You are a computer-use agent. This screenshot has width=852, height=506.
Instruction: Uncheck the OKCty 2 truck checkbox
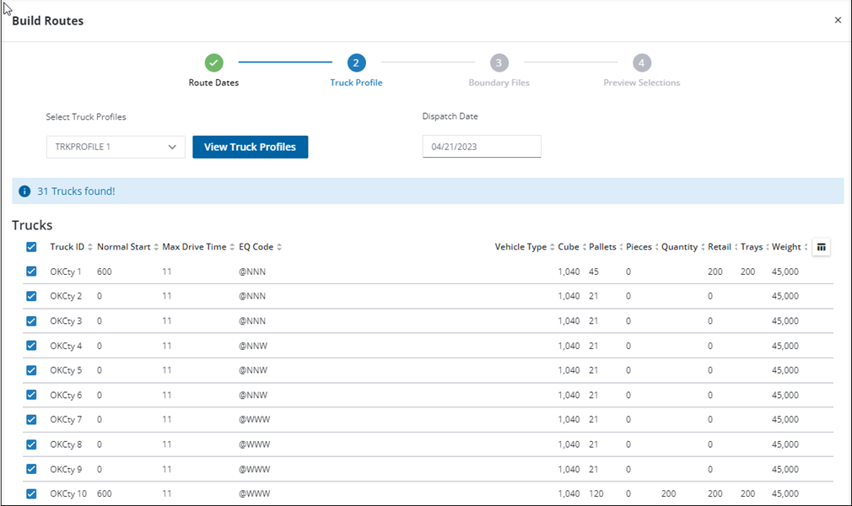pos(31,296)
